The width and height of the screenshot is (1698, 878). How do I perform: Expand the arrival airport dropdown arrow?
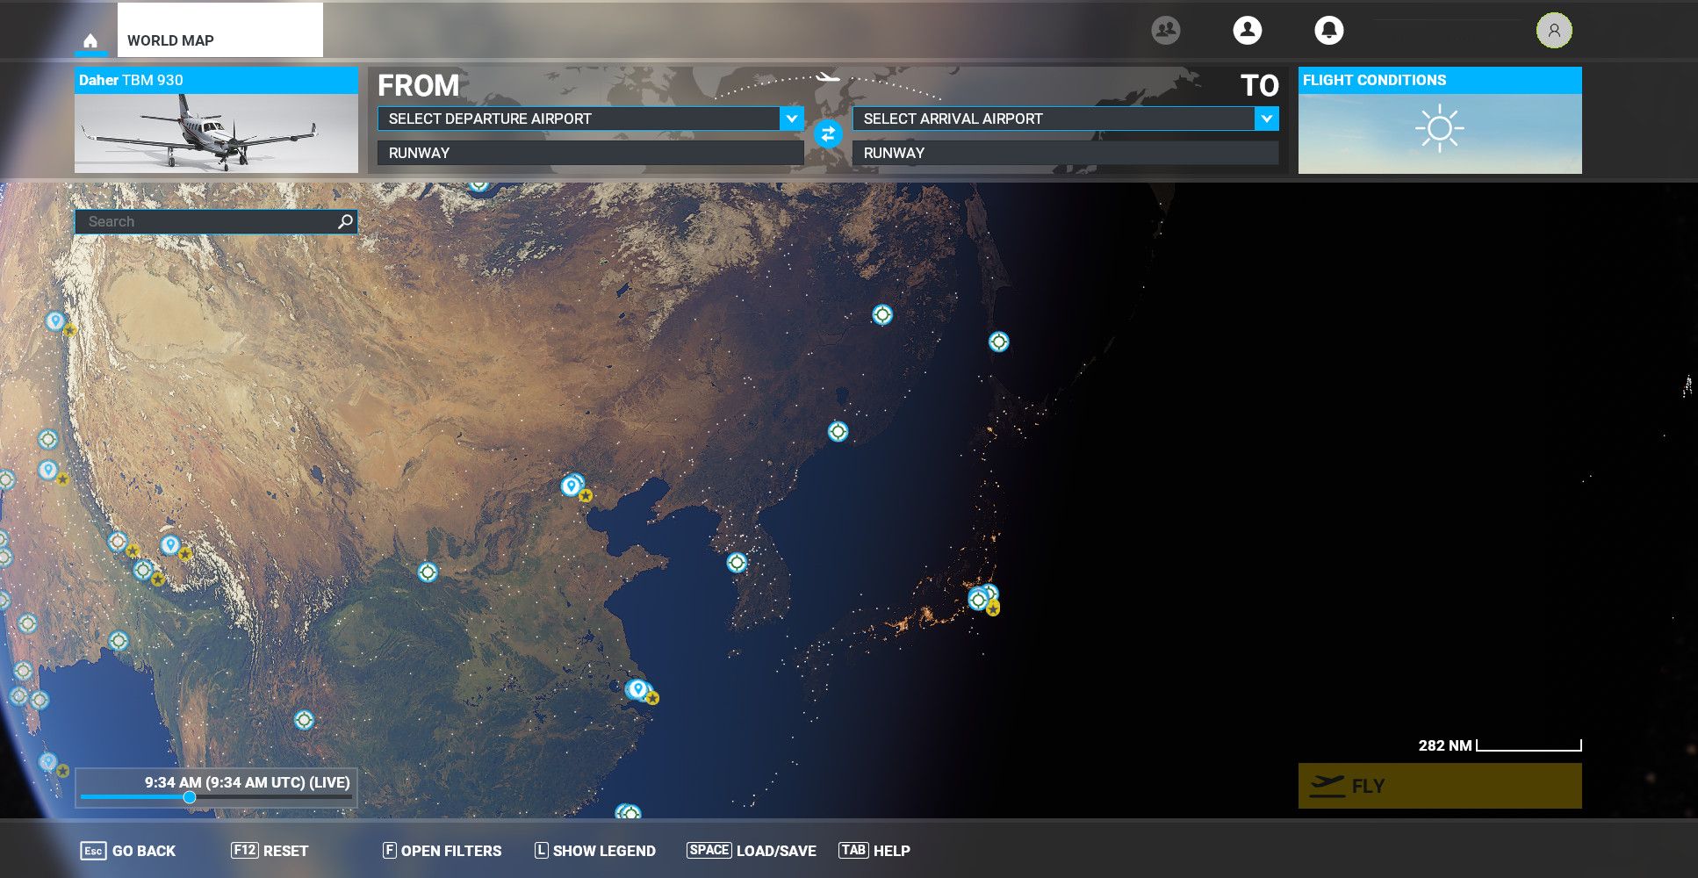(x=1266, y=119)
